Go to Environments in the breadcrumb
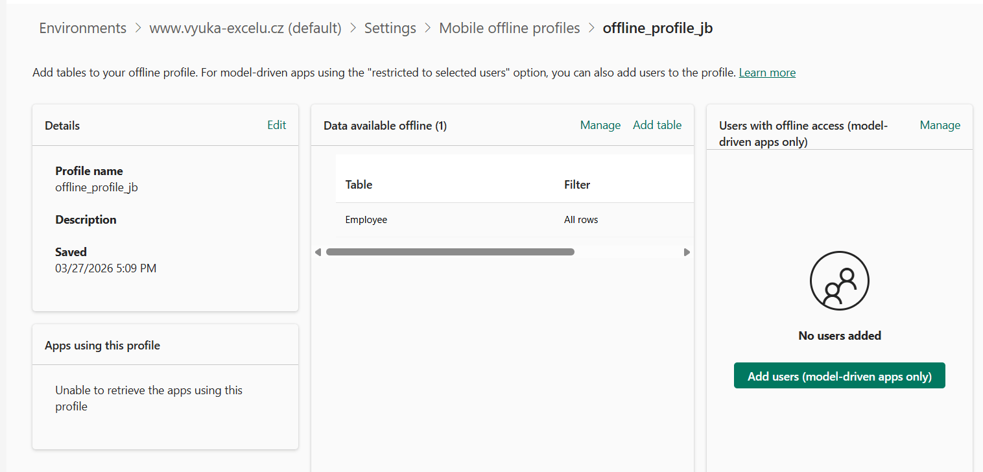 [x=82, y=29]
